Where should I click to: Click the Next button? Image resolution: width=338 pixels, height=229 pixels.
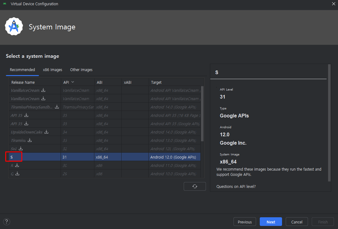[271, 222]
